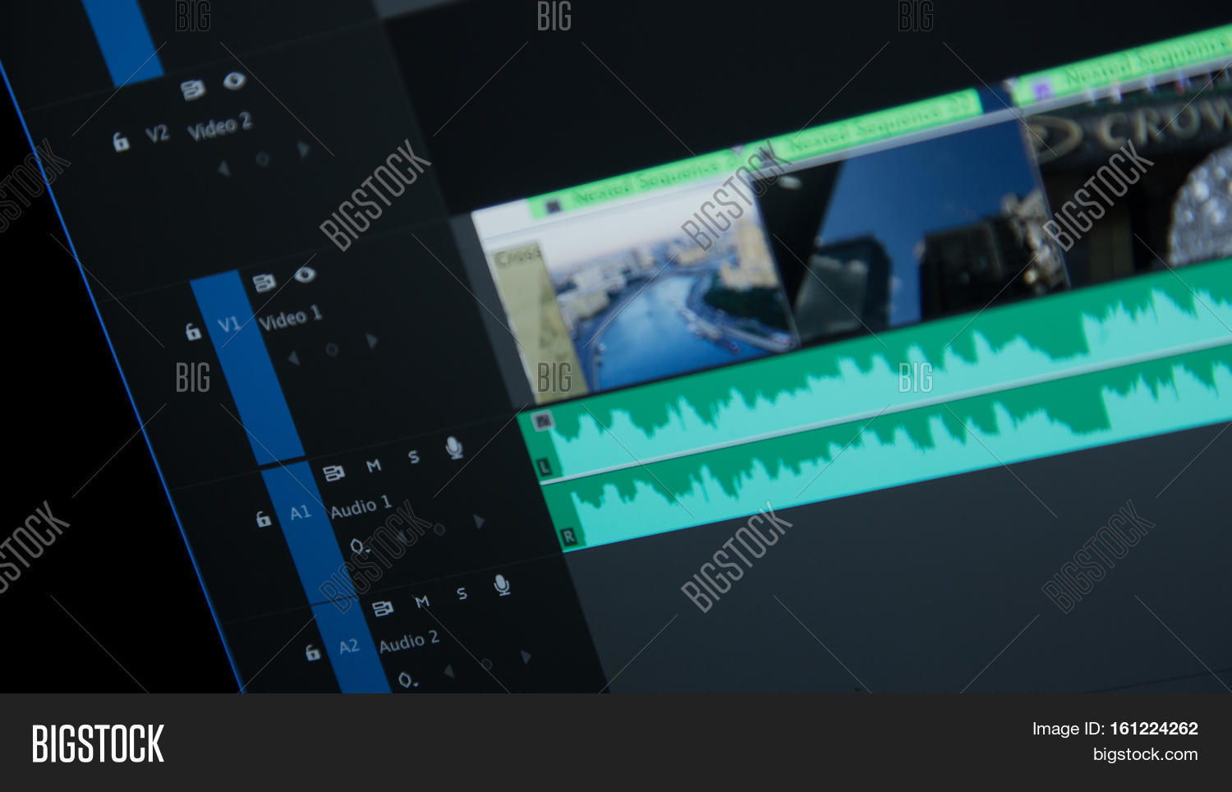Enable voice-over record on Audio 1
The image size is (1232, 792).
click(x=453, y=448)
